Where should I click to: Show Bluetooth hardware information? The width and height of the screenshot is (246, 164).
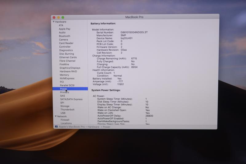coord(65,36)
